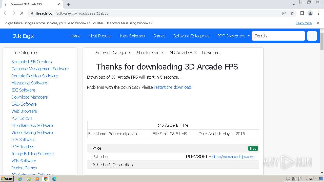Click 3D Arcade FPS breadcrumb
The width and height of the screenshot is (324, 182).
pos(183,53)
